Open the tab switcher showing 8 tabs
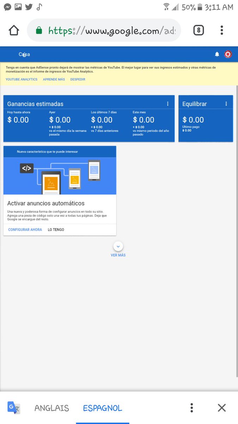238x424 pixels. pos(199,30)
